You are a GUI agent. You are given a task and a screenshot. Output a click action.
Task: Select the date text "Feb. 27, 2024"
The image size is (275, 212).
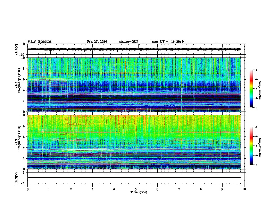click(97, 42)
